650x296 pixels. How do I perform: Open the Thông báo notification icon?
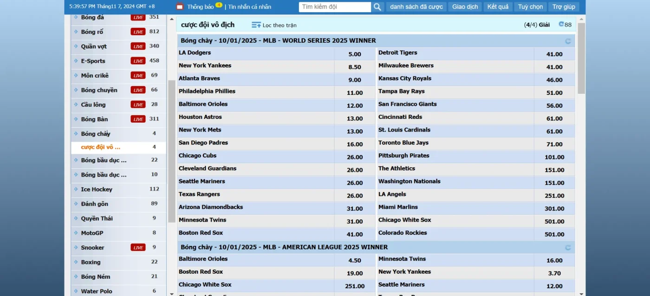[180, 7]
